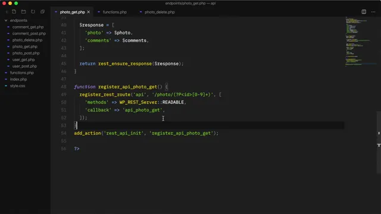Click the '$response' variable on line 40
Viewport: 381px width, 214px height.
click(x=91, y=25)
